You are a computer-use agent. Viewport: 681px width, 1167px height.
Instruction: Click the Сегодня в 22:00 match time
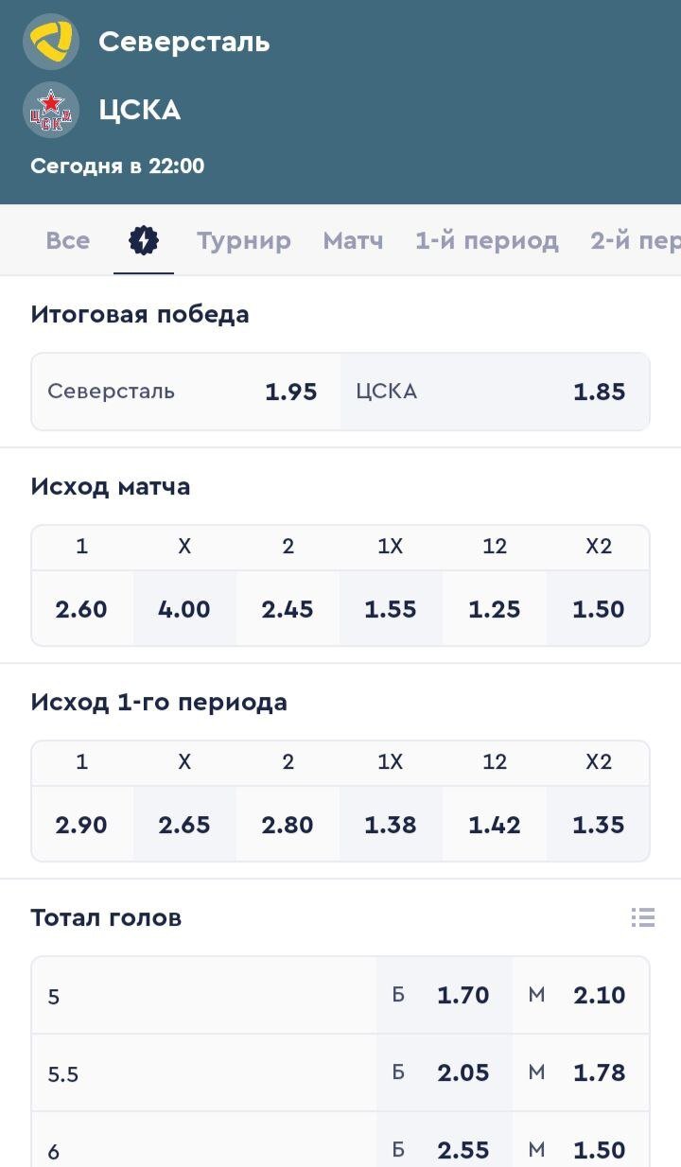(117, 166)
